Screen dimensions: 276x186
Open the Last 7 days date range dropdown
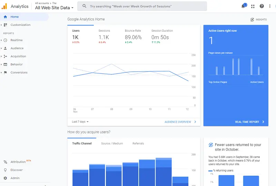pyautogui.click(x=80, y=122)
